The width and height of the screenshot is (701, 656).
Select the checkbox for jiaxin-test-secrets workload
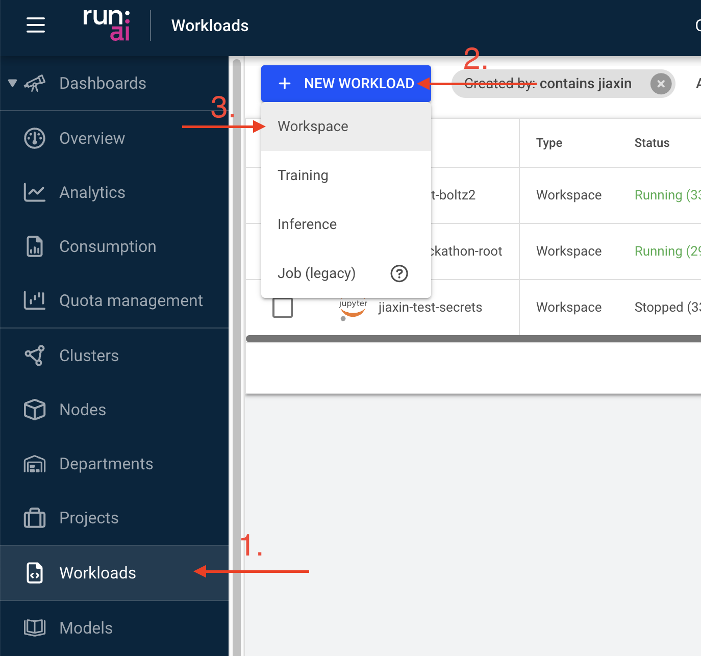click(283, 308)
